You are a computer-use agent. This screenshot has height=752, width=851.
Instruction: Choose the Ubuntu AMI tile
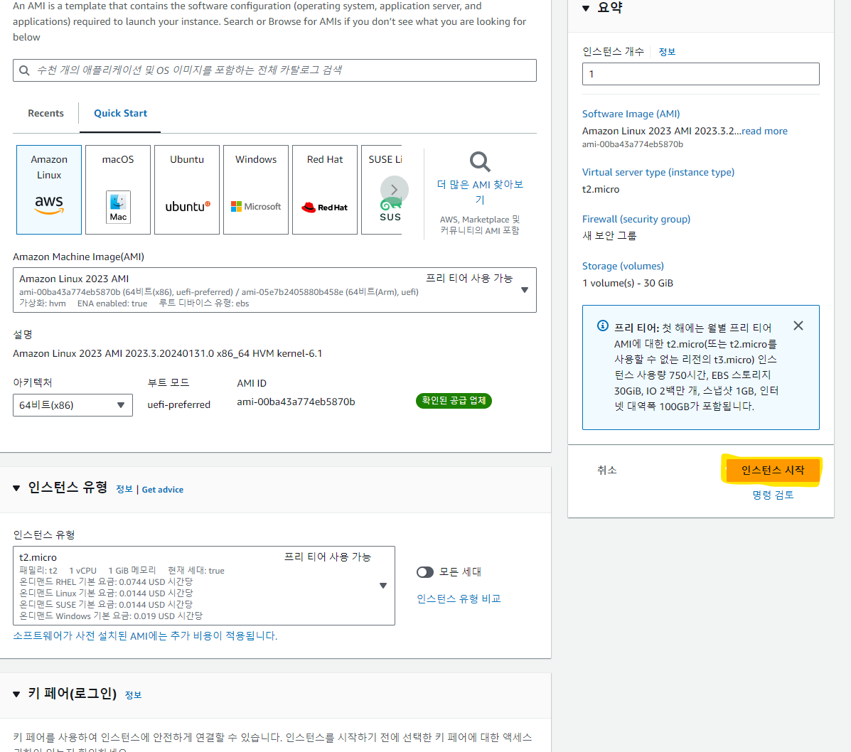click(x=187, y=189)
